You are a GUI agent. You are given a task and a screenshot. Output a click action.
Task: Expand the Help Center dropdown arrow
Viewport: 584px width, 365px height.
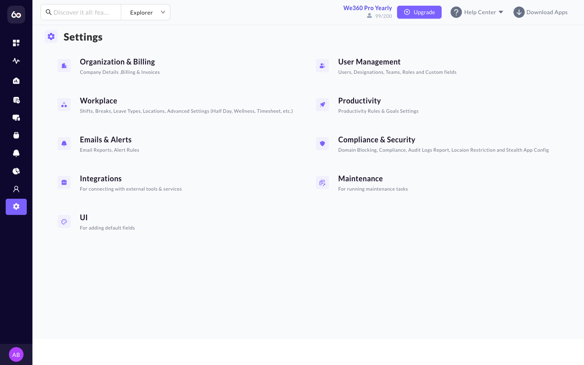tap(501, 12)
